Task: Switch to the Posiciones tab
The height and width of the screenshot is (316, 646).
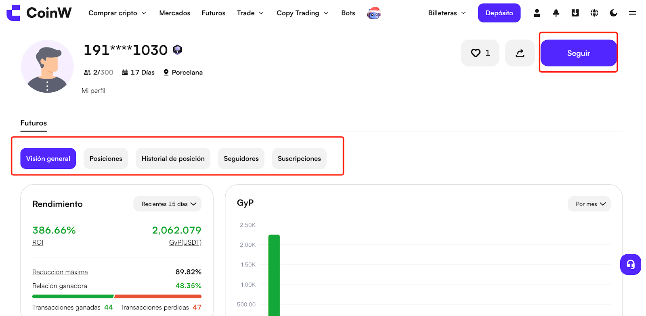Action: pos(106,158)
